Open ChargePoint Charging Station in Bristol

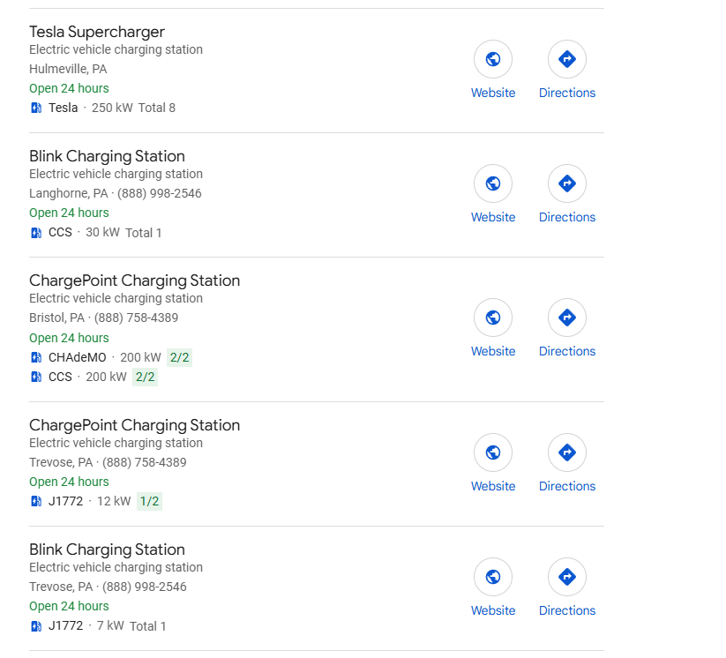click(x=134, y=280)
